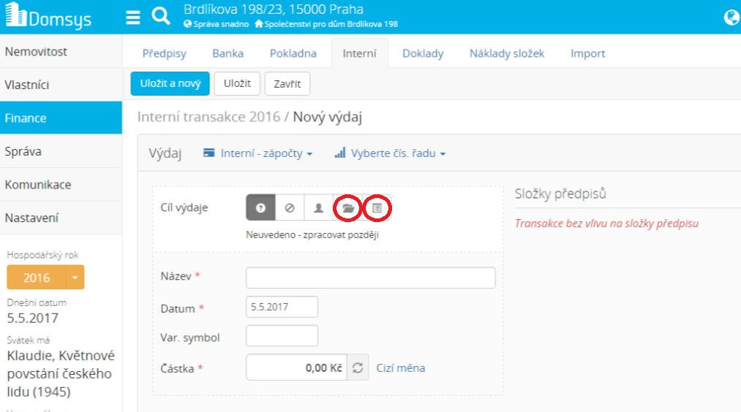Click the Zavřít button
Screen dimensions: 741x412
tap(287, 83)
